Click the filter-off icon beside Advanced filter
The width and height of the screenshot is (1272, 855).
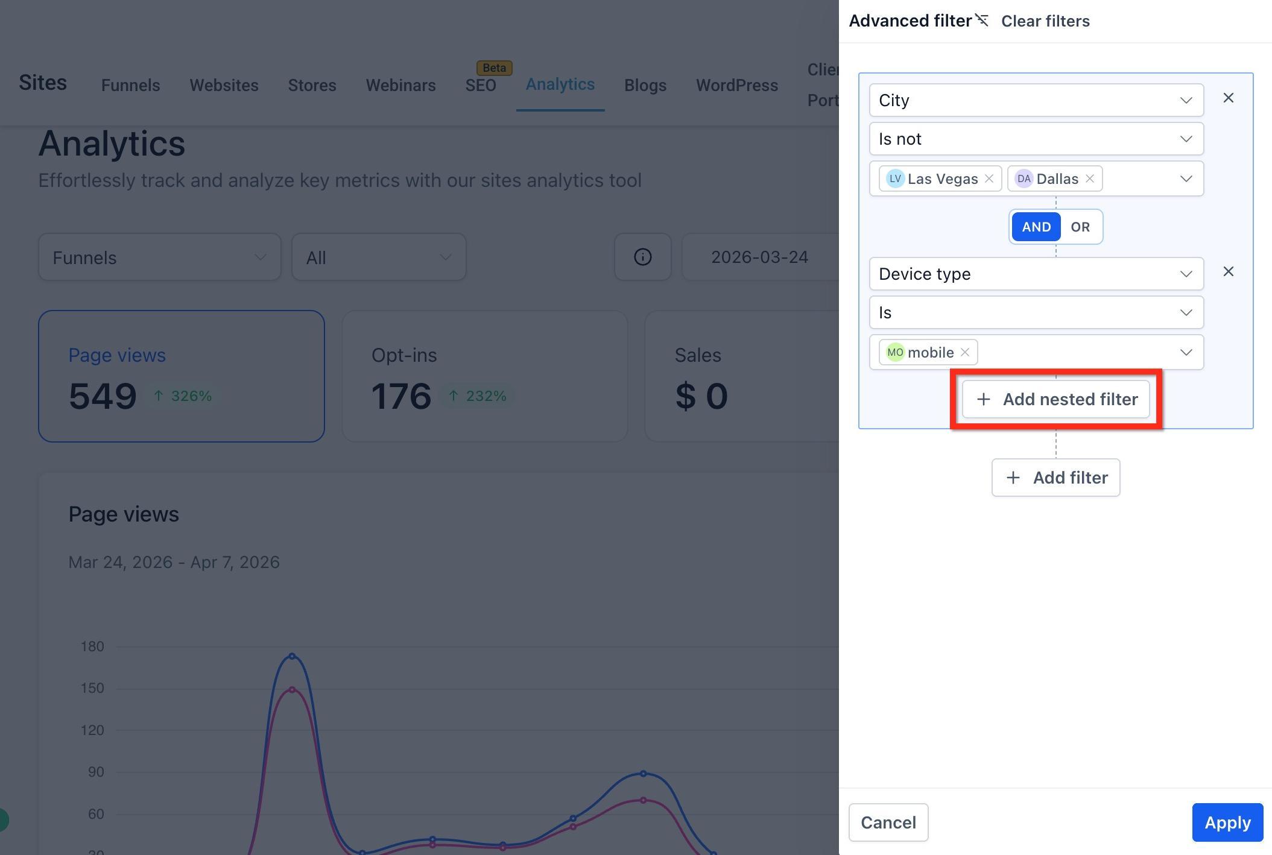click(x=982, y=21)
